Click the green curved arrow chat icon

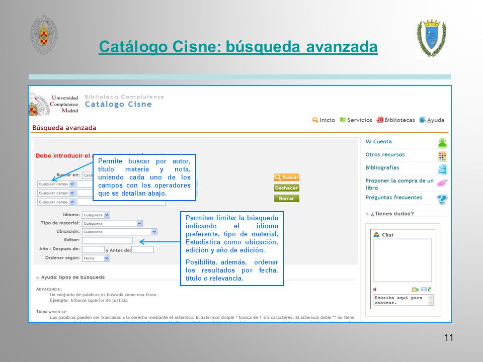430,289
